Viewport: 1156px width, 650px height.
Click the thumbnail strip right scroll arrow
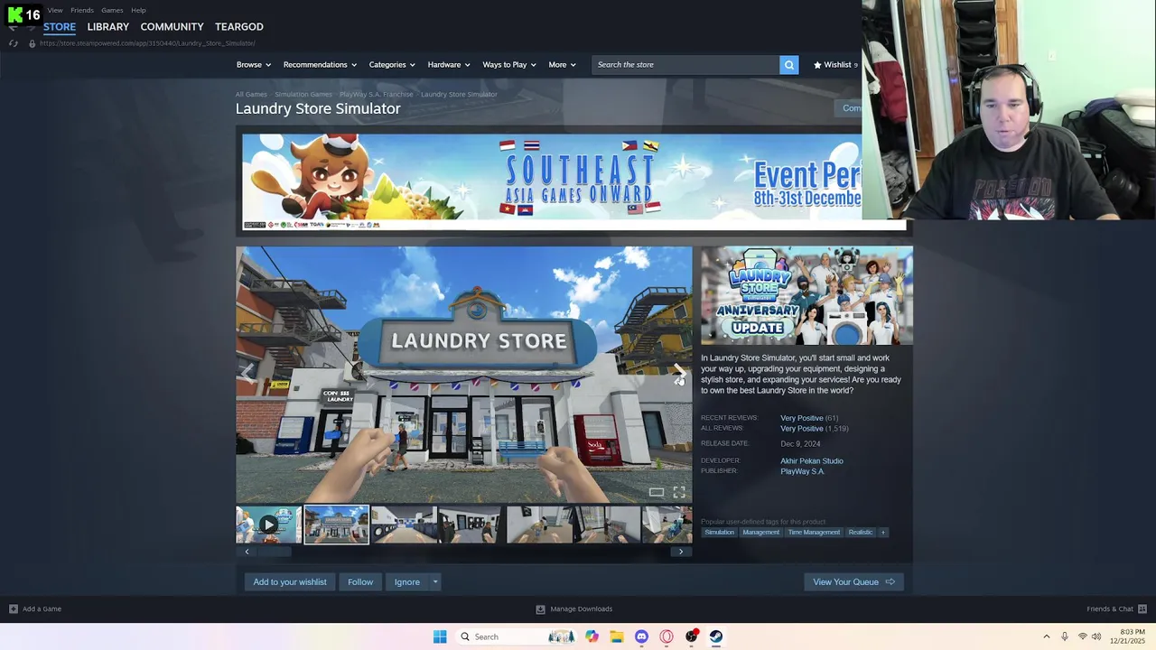click(681, 552)
